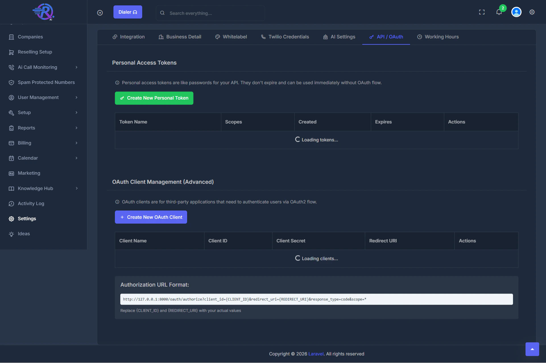Screen dimensions: 546x363
Task: Click the settings gear in the top bar
Action: click(x=532, y=12)
